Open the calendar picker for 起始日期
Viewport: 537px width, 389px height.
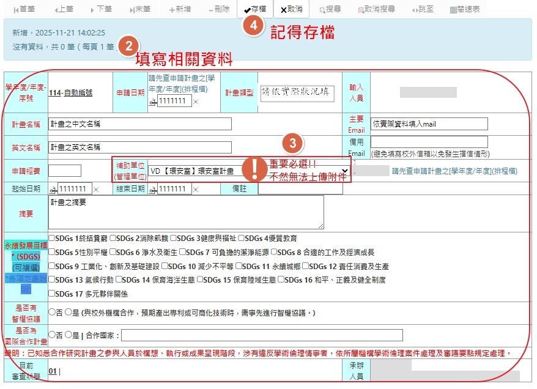pos(53,189)
